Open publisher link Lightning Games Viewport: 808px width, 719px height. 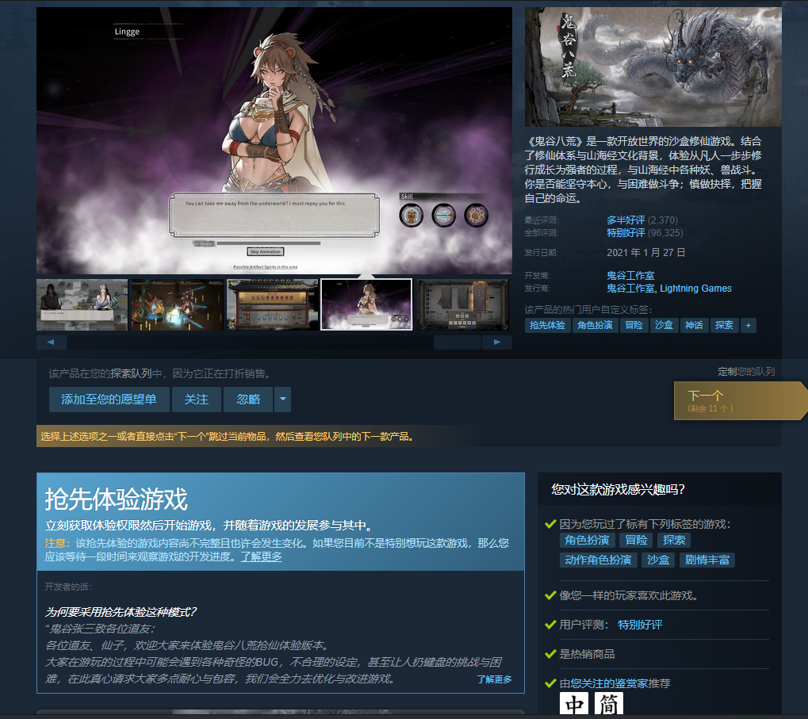pyautogui.click(x=695, y=289)
